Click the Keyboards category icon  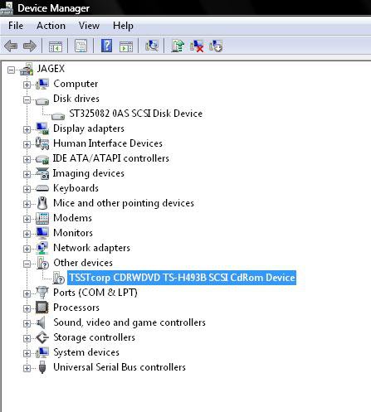click(42, 188)
